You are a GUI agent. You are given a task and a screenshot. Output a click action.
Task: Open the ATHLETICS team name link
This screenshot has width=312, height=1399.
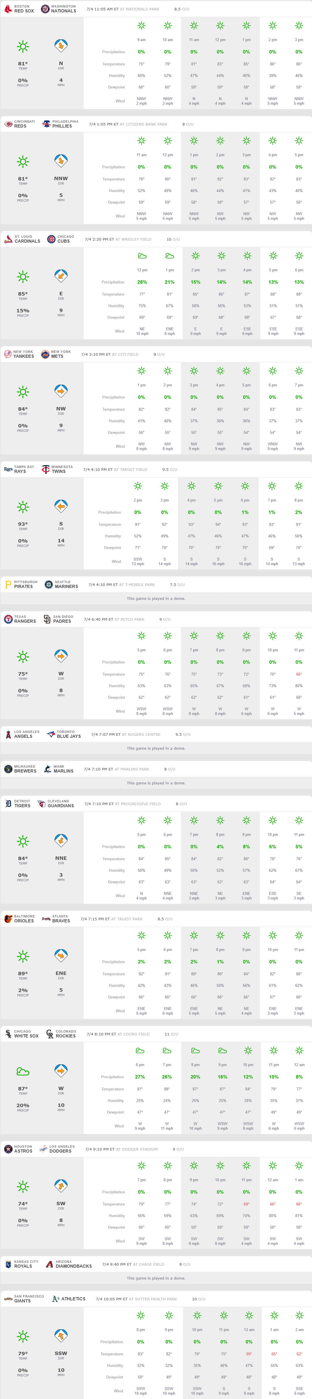[74, 1299]
